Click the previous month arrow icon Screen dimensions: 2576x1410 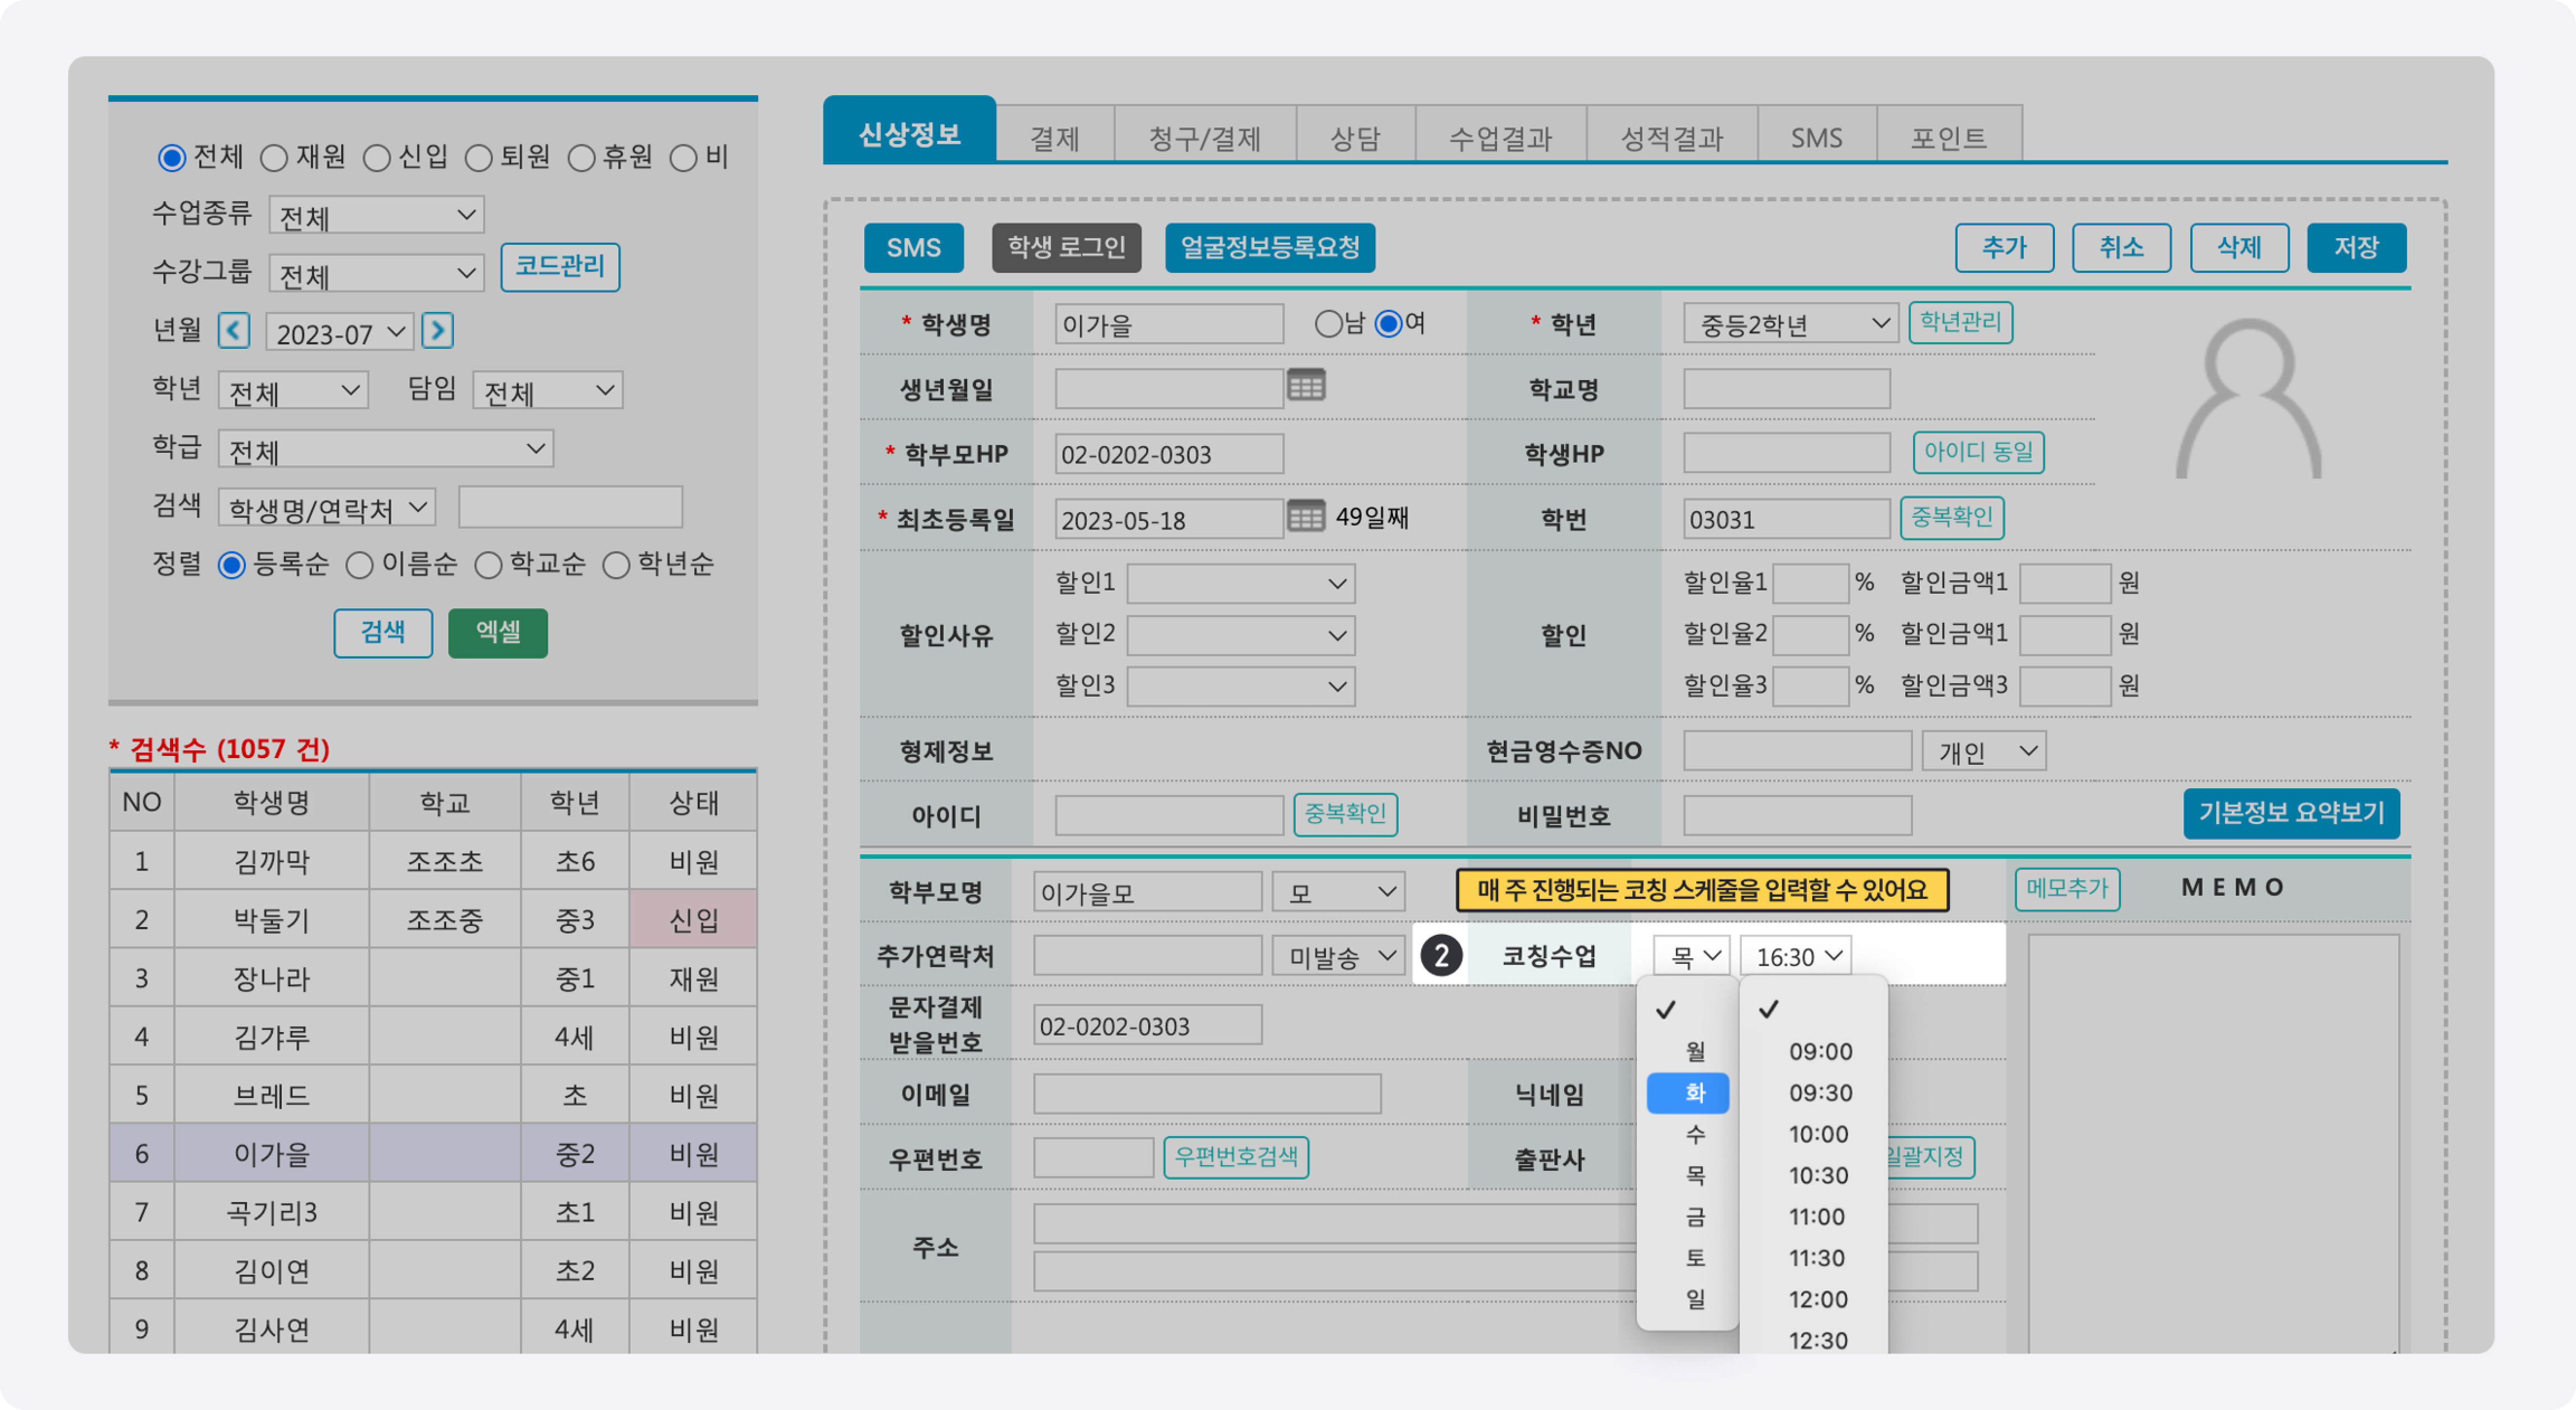pos(234,331)
